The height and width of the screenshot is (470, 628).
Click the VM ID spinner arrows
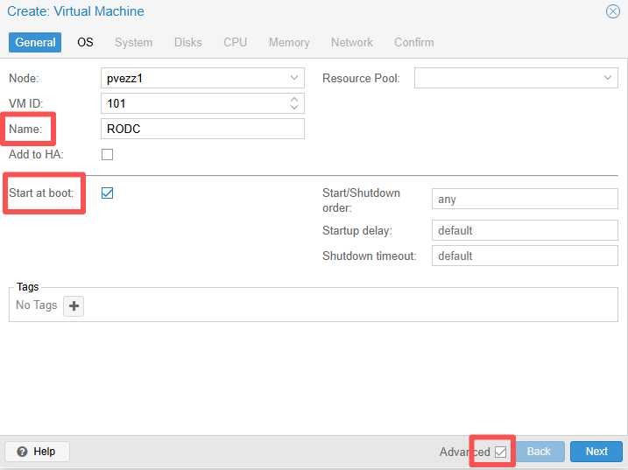pyautogui.click(x=294, y=103)
